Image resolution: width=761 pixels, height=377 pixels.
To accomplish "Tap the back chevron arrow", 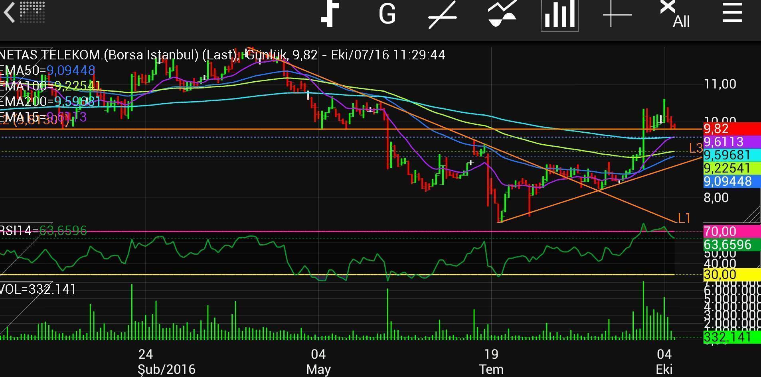I will click(10, 13).
